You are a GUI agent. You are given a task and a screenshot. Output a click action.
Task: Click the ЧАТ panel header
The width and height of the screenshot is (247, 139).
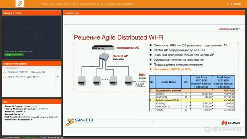point(32,102)
